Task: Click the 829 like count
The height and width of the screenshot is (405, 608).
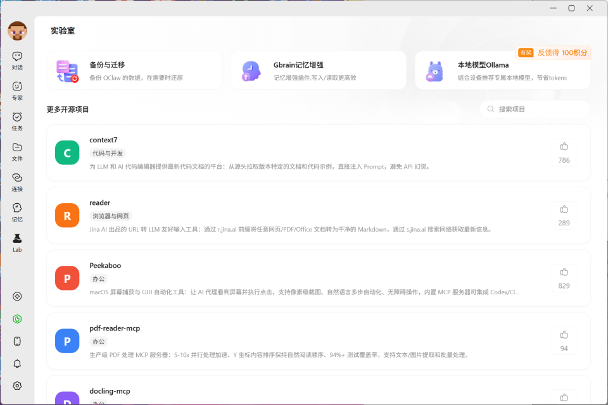Action: coord(564,285)
